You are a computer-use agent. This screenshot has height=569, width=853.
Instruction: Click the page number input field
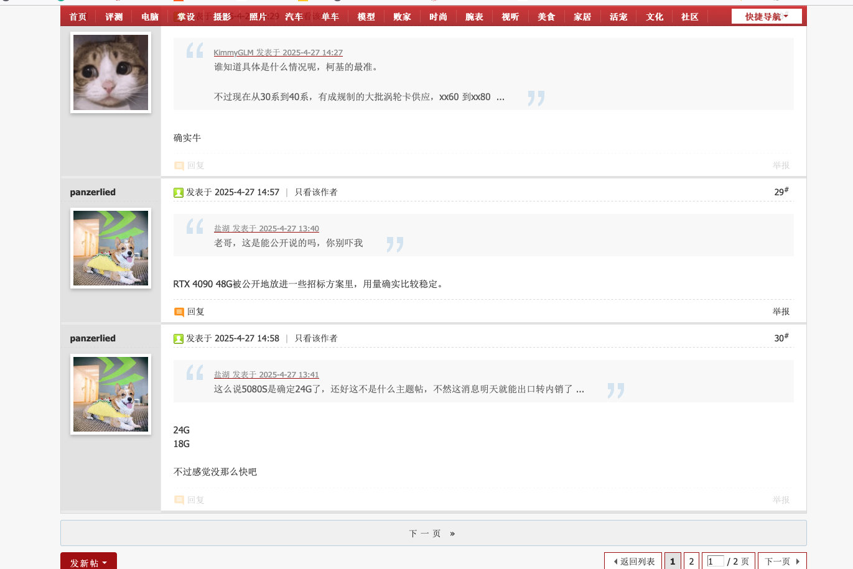click(715, 562)
